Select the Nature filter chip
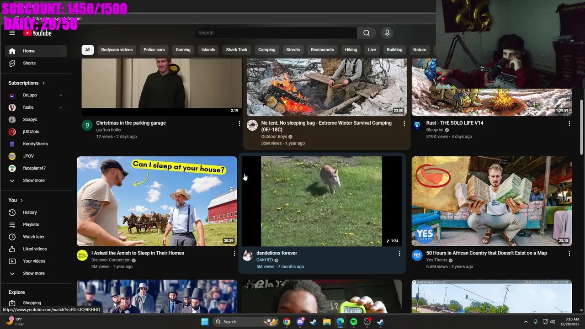Screen dimensions: 585x329 (420, 50)
